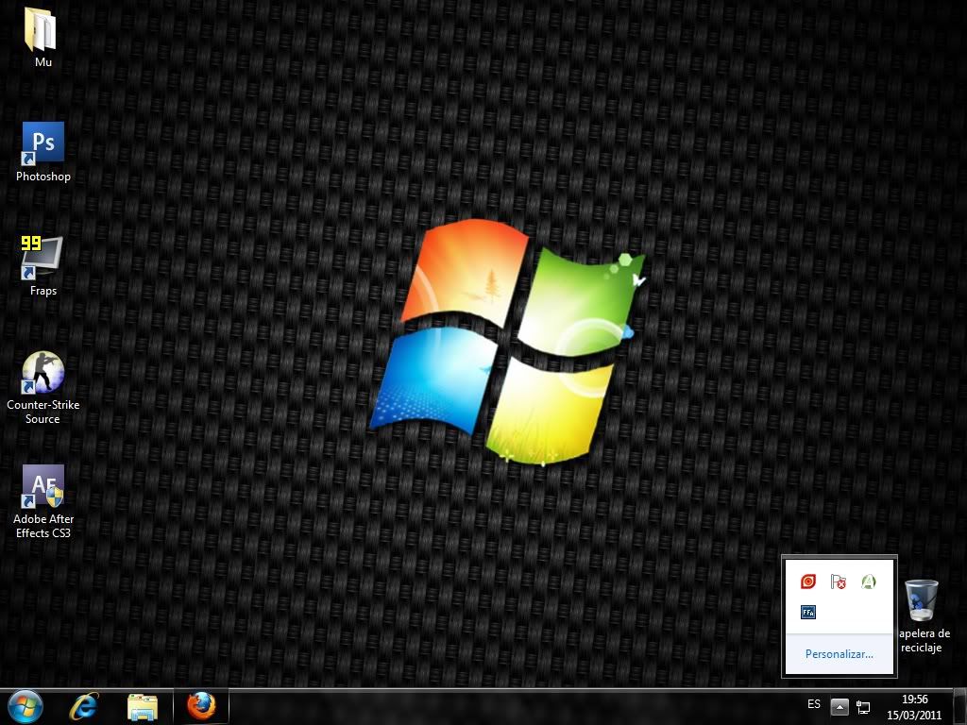The image size is (967, 725).
Task: Select the 'Fraps' label text
Action: [43, 291]
